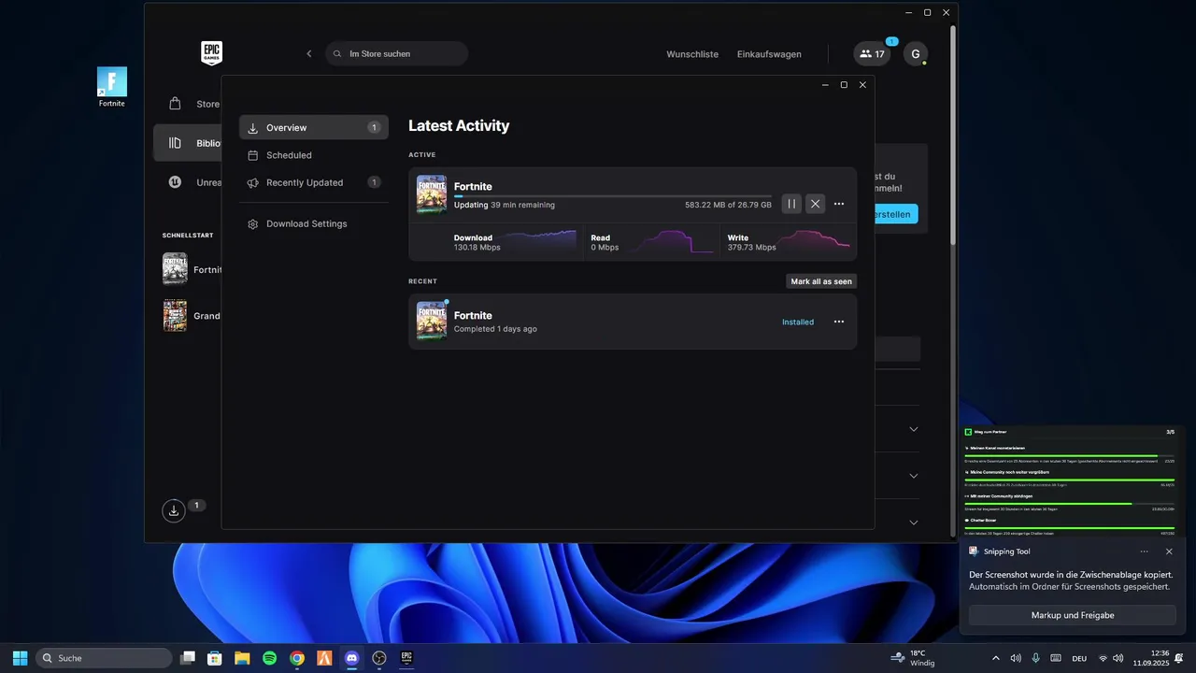
Task: Expand the second collapsed section in launcher
Action: 914,476
